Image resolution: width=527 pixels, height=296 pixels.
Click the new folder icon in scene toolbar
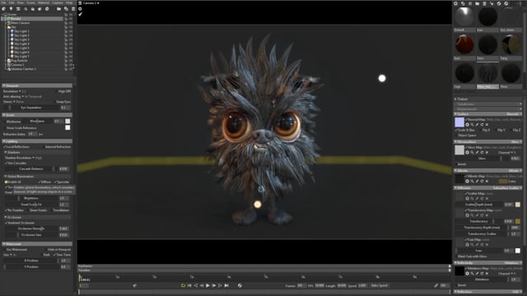[x=58, y=9]
